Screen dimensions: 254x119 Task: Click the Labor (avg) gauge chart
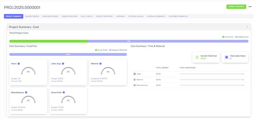(68, 71)
